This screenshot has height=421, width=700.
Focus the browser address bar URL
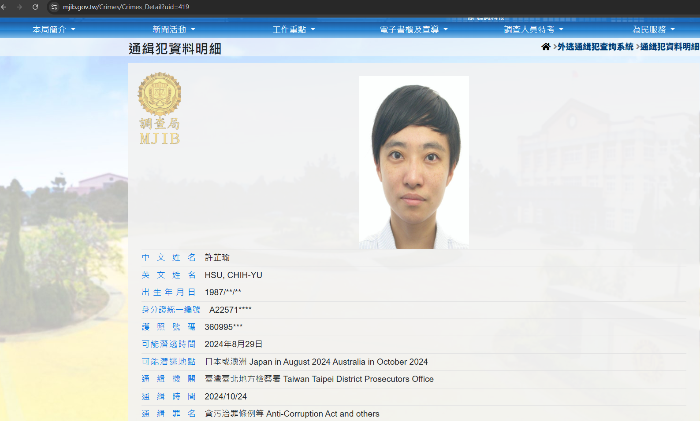click(x=126, y=7)
